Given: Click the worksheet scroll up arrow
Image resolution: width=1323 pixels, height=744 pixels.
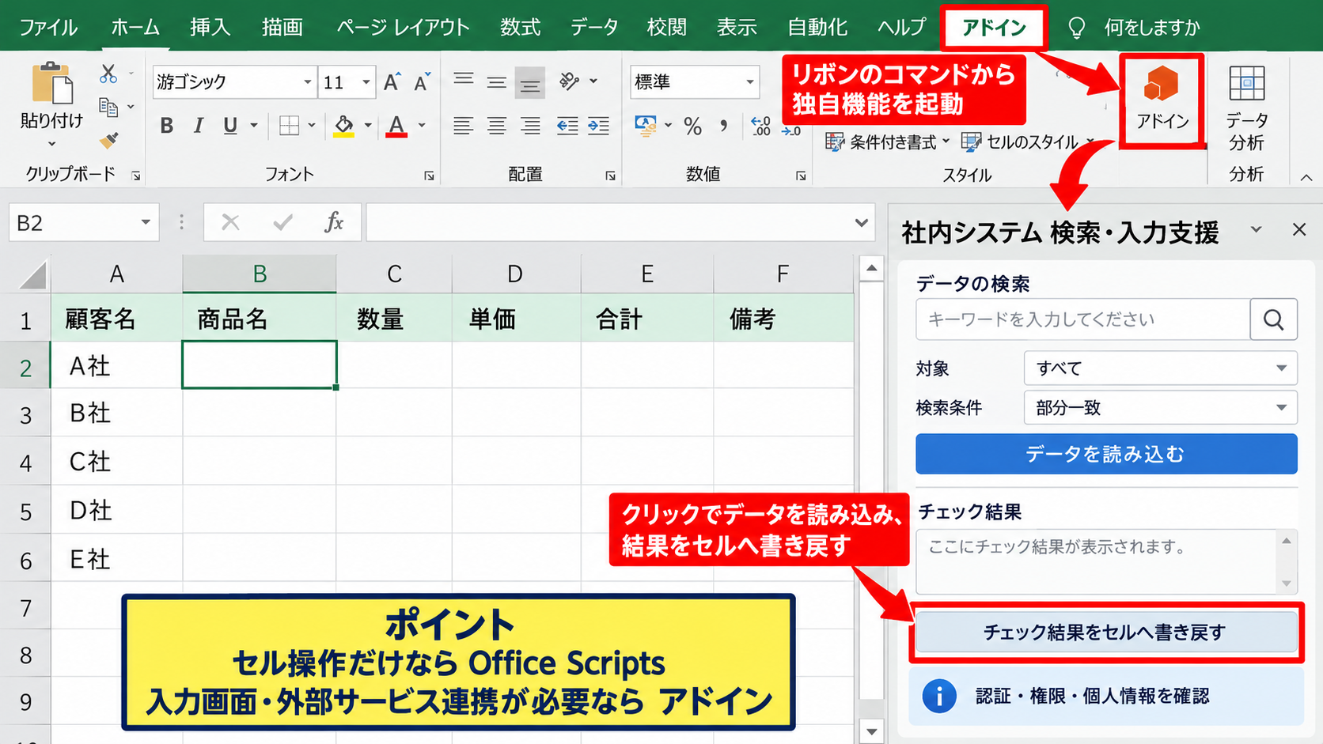Looking at the screenshot, I should (871, 269).
